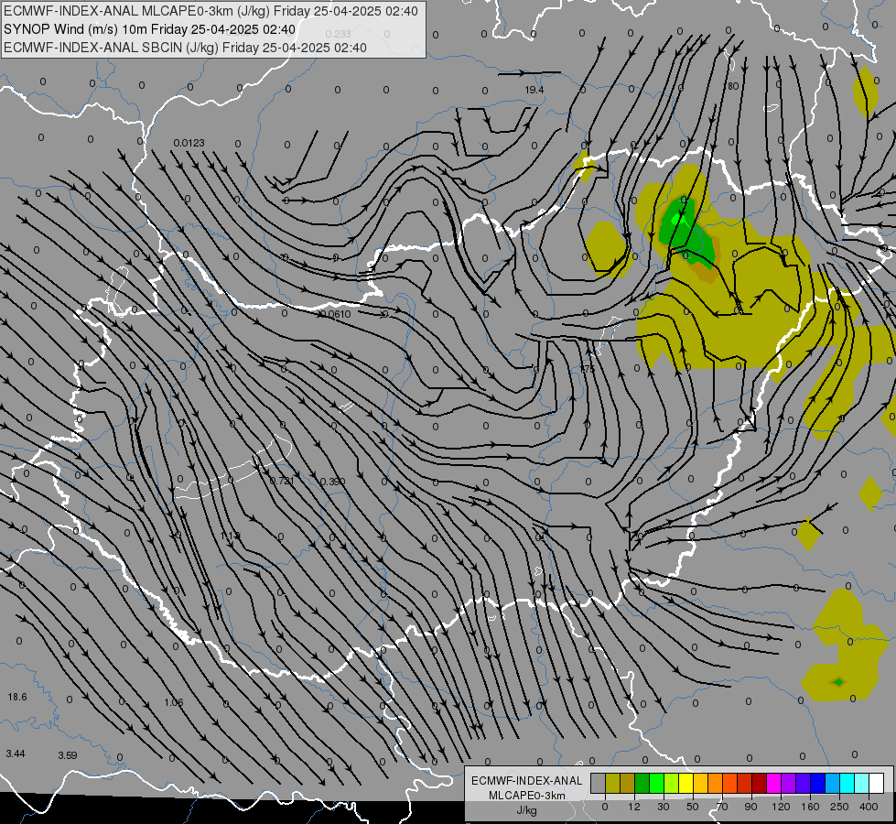Select the pure blue legend swatch
This screenshot has height=824, width=896.
click(x=818, y=784)
